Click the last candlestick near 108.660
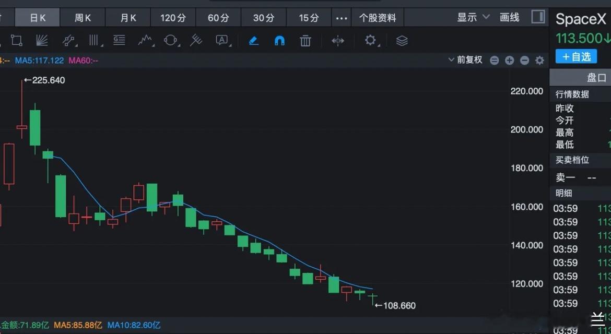Image resolution: width=611 pixels, height=334 pixels. pyautogui.click(x=372, y=300)
